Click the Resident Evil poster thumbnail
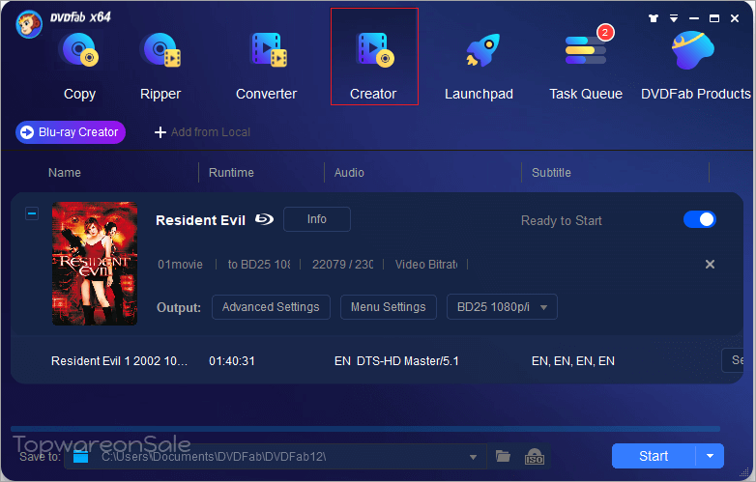756x482 pixels. tap(95, 264)
